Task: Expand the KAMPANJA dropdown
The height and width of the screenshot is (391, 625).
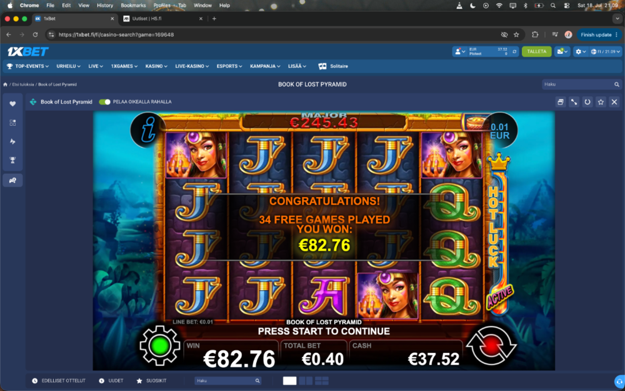Action: pyautogui.click(x=265, y=66)
